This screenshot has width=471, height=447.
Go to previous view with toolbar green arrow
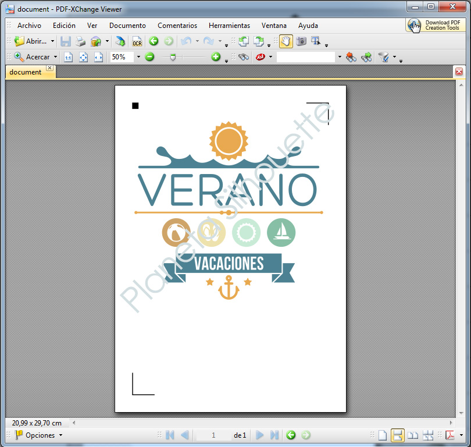[x=154, y=41]
